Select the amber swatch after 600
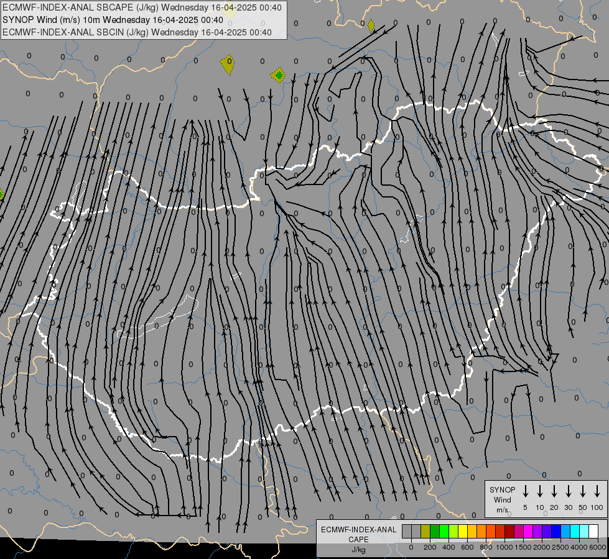Image resolution: width=609 pixels, height=559 pixels. pyautogui.click(x=472, y=531)
